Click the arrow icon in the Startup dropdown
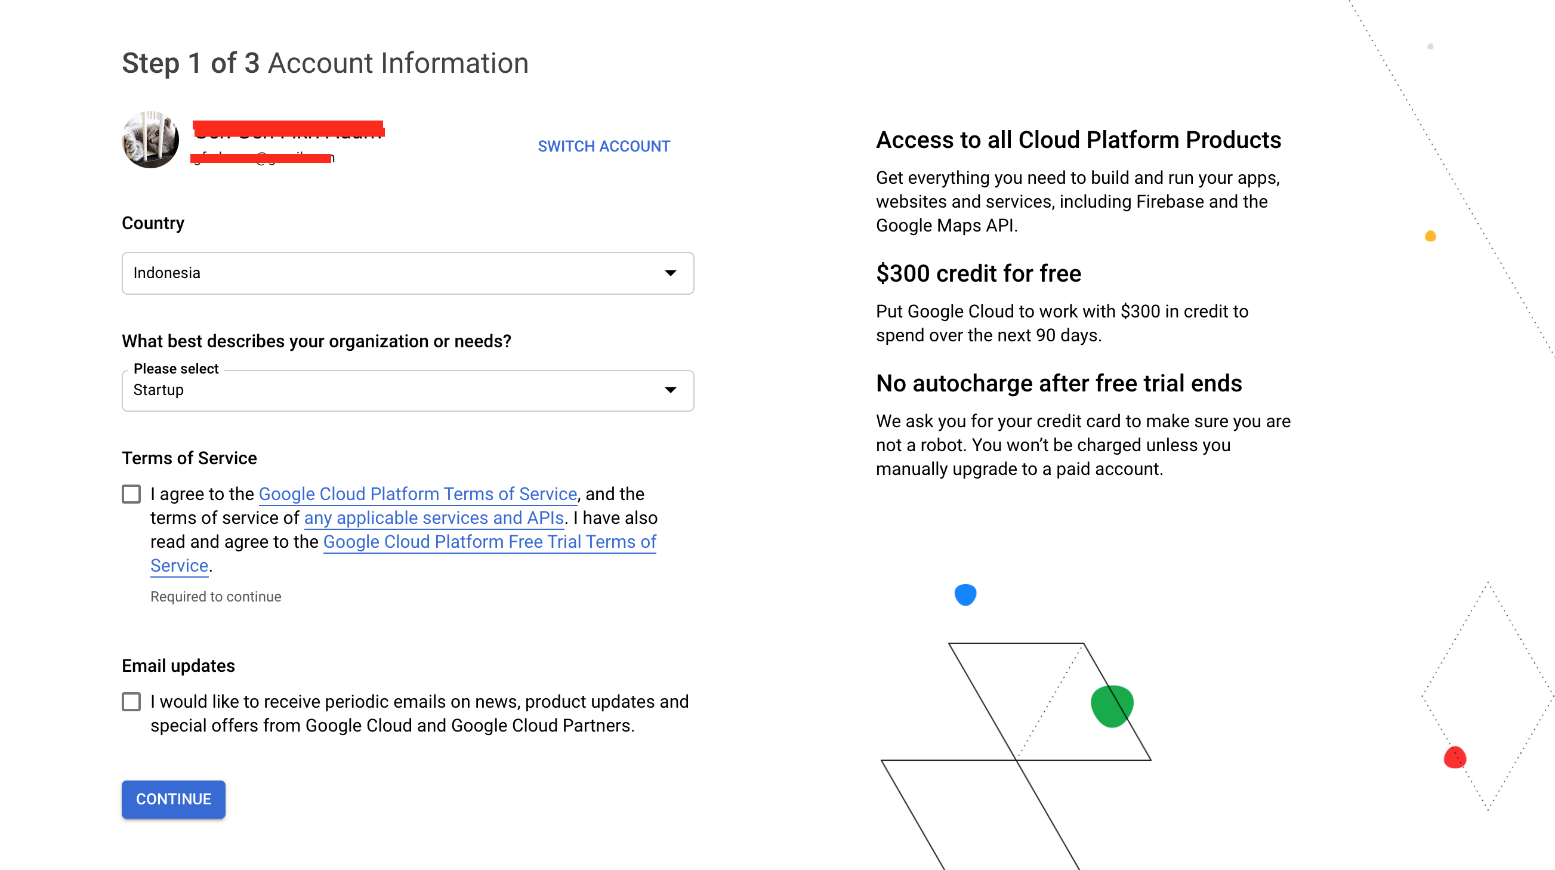 670,390
